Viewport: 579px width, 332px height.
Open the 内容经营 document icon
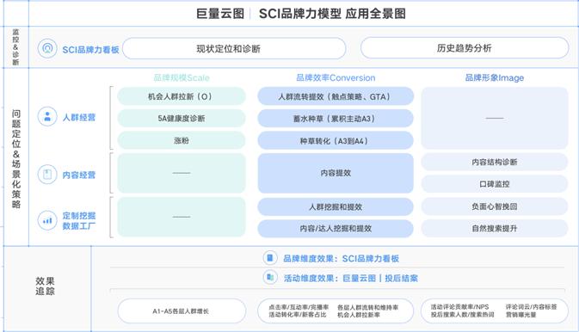47,175
